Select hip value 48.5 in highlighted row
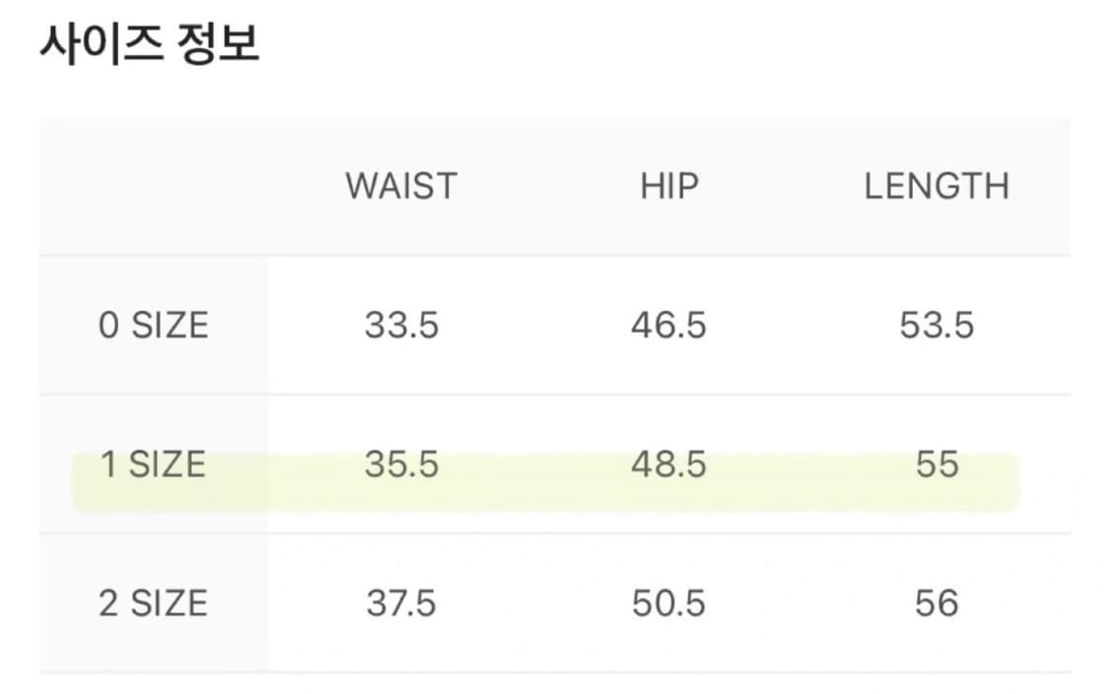The height and width of the screenshot is (694, 1108). pyautogui.click(x=669, y=465)
